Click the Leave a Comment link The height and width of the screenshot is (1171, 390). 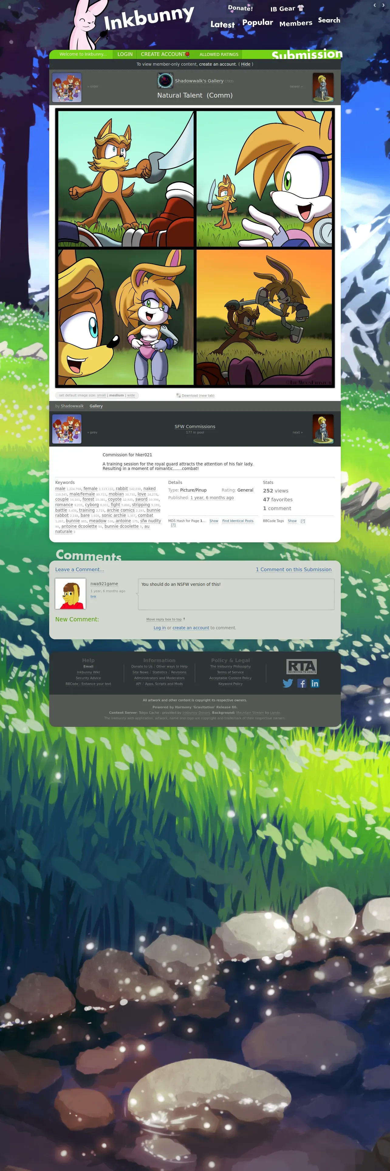click(x=80, y=569)
